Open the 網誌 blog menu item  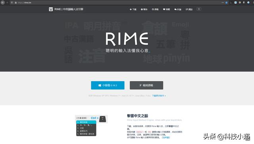[x=189, y=9]
